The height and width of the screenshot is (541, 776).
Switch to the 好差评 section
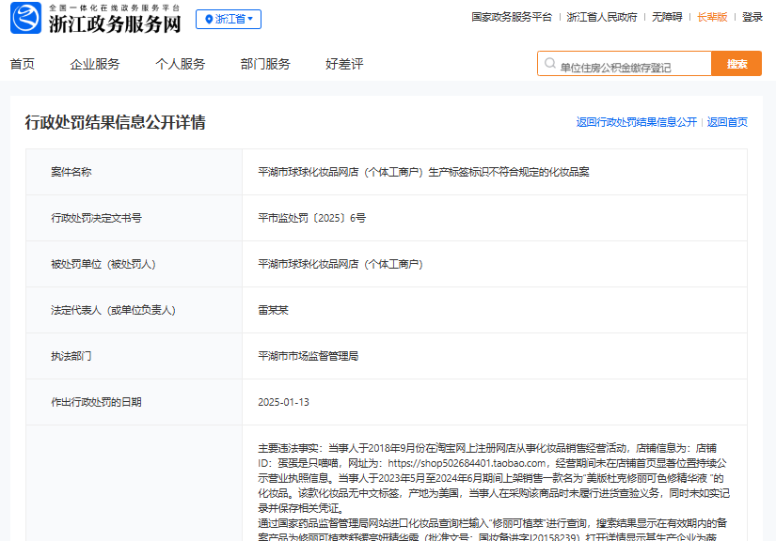[x=344, y=64]
